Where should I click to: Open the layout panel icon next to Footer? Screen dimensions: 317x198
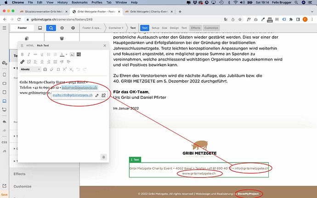coord(40,28)
